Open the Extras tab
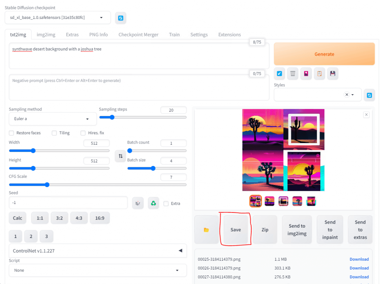Viewport: 380px width, 284px height. (x=72, y=34)
